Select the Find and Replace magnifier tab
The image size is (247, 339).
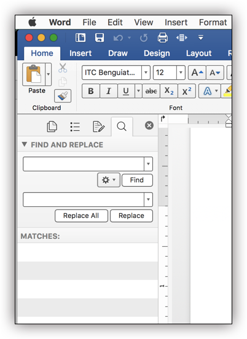click(x=122, y=127)
